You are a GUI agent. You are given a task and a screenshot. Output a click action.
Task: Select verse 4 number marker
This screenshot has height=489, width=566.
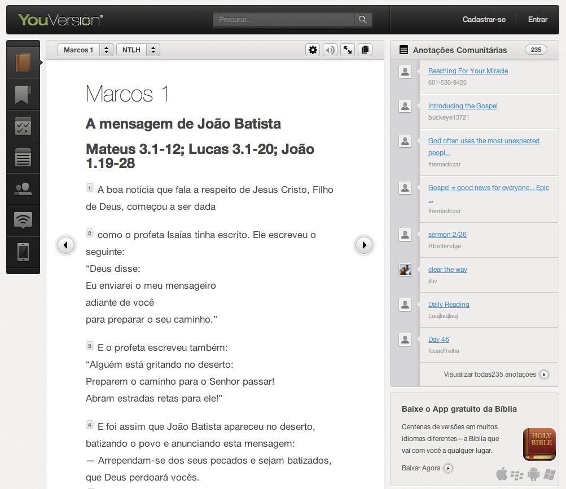point(90,425)
